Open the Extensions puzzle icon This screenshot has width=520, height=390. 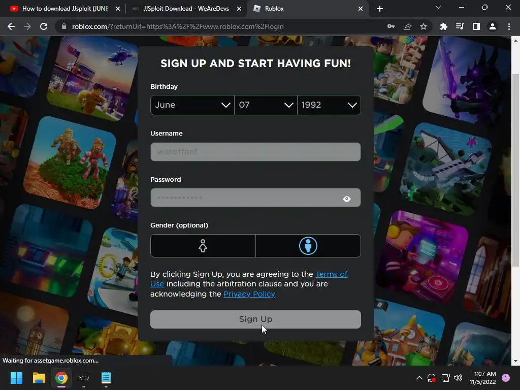click(x=443, y=26)
